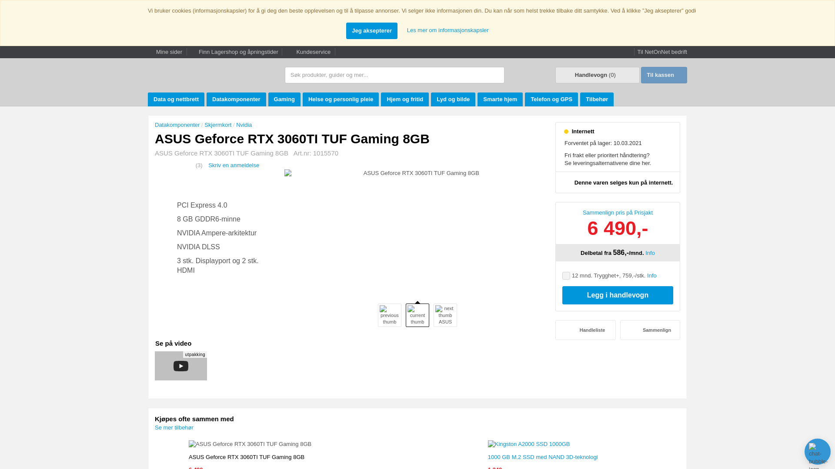
Task: Open Tilbehør category
Action: 597,99
